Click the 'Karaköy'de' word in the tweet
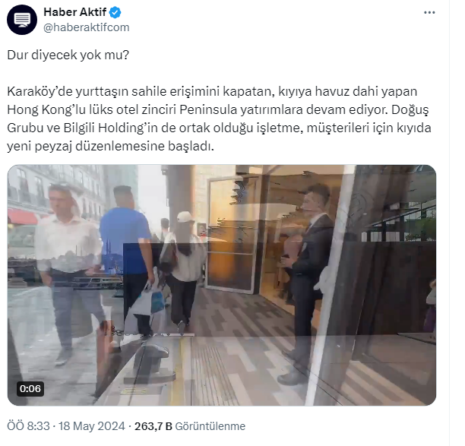This screenshot has height=446, width=465. (x=40, y=91)
